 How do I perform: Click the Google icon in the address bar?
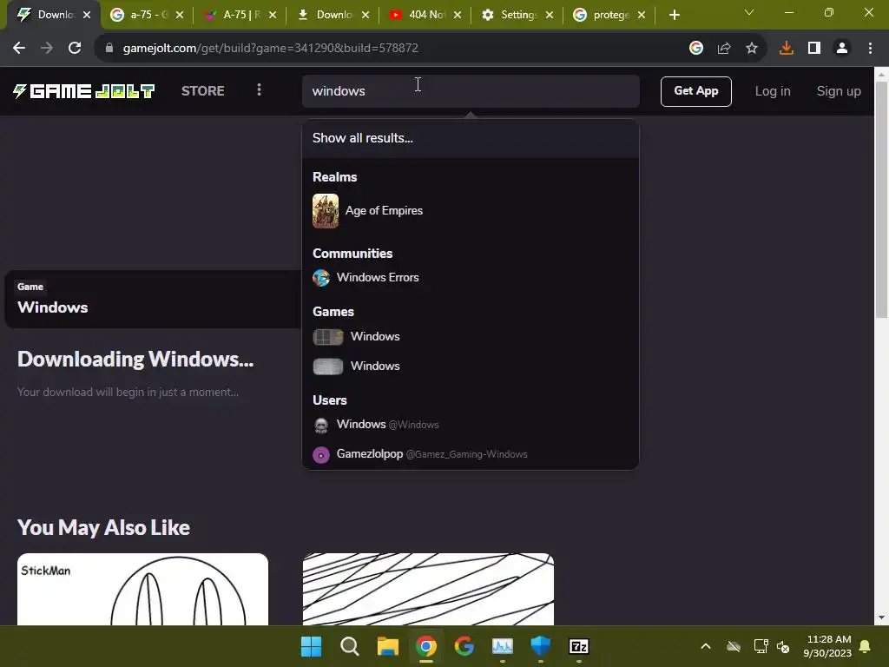point(696,49)
